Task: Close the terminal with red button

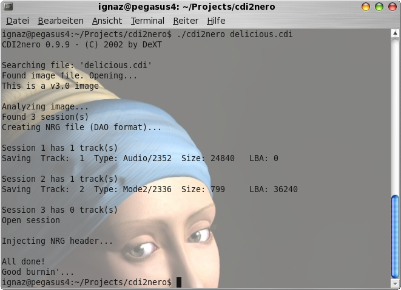Action: 393,7
